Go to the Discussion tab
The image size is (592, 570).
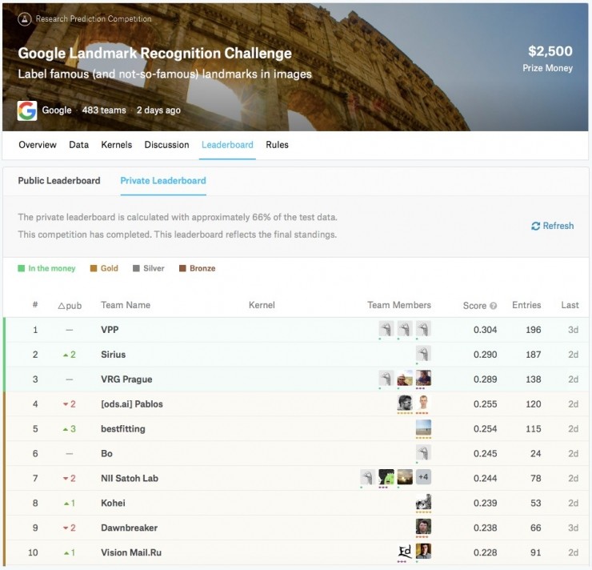point(166,145)
